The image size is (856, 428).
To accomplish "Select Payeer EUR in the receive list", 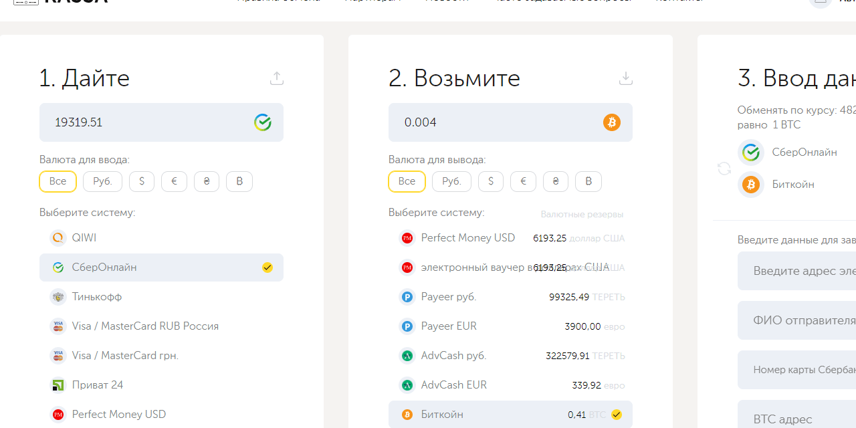I will [x=449, y=326].
